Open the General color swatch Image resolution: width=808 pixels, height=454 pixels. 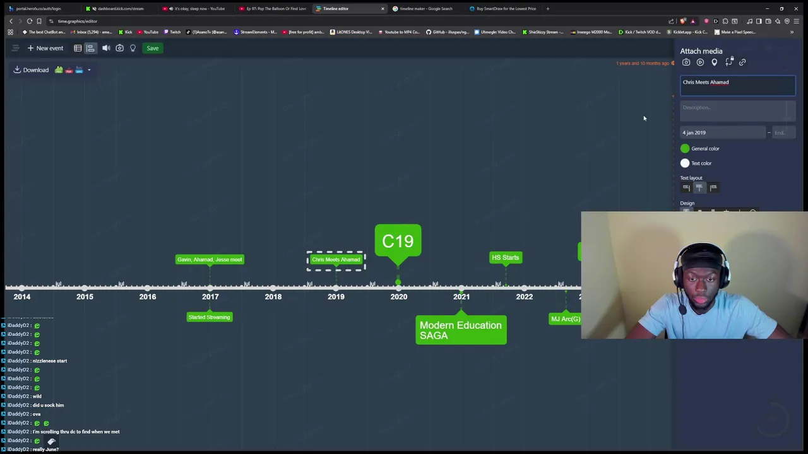(x=685, y=148)
